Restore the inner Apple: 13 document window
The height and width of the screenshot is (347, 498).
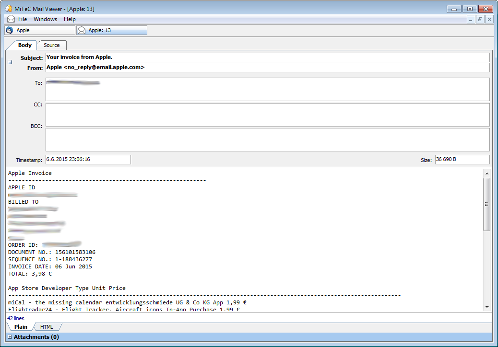480,20
